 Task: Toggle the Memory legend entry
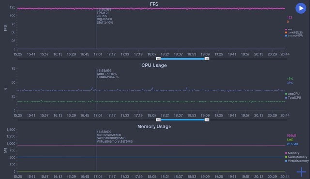click(292, 153)
